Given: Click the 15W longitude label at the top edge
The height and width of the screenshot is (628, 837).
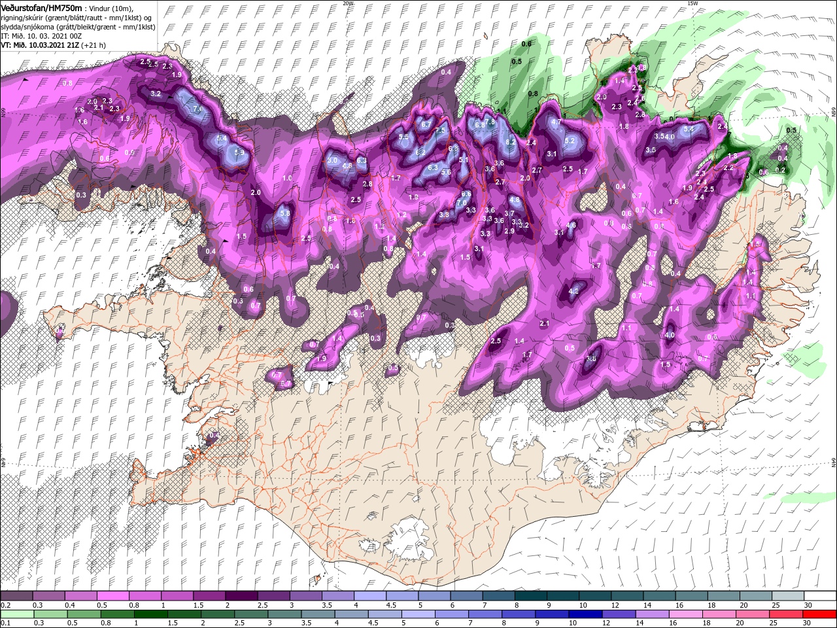Looking at the screenshot, I should (x=692, y=3).
